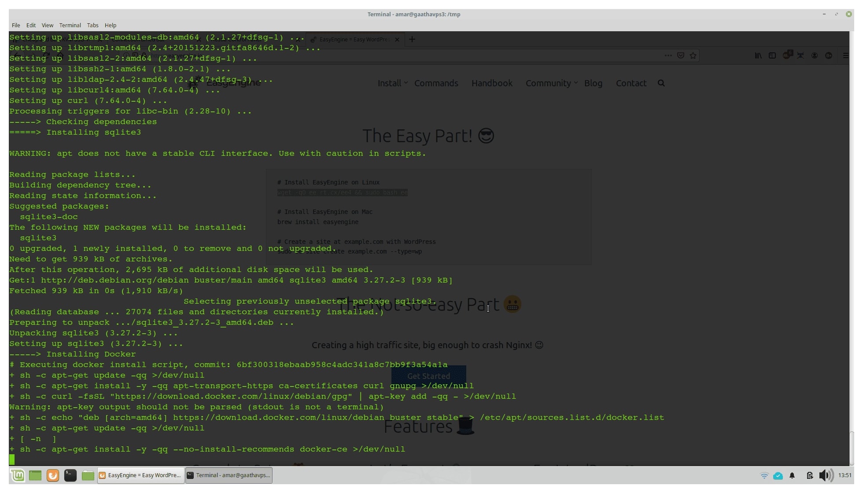Image resolution: width=863 pixels, height=493 pixels.
Task: Click the volume speaker tray icon
Action: pyautogui.click(x=826, y=475)
